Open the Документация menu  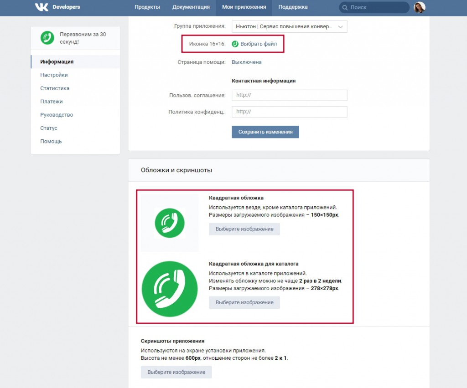(191, 7)
